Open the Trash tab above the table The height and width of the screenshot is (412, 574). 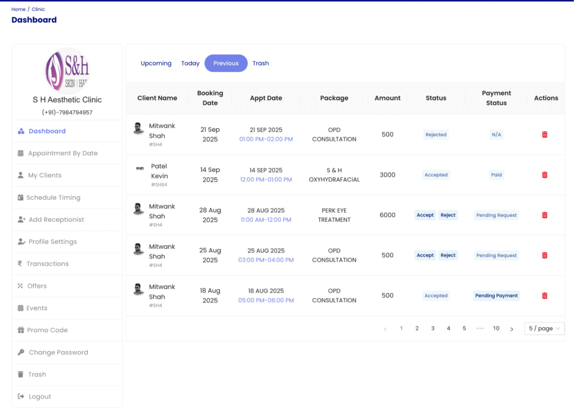pyautogui.click(x=261, y=63)
